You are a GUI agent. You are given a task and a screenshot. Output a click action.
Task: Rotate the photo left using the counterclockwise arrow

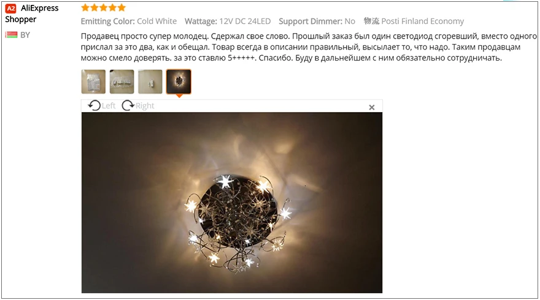coord(94,105)
